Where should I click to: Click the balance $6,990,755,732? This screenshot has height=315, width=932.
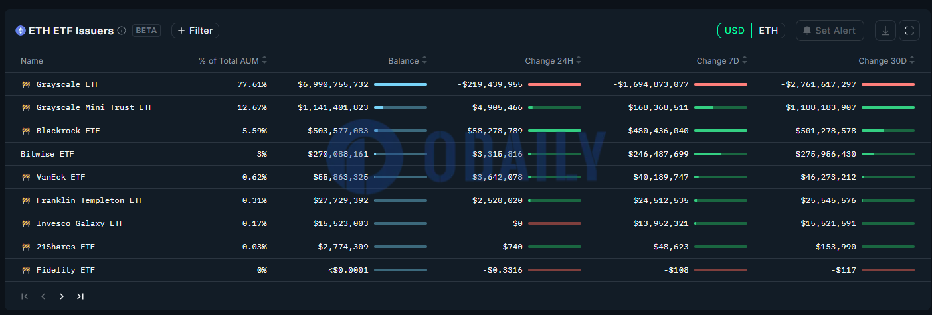click(333, 84)
